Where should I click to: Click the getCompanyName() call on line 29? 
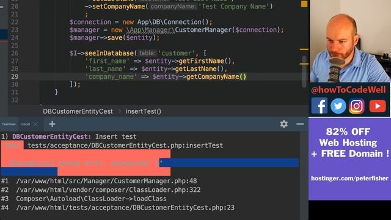(216, 76)
